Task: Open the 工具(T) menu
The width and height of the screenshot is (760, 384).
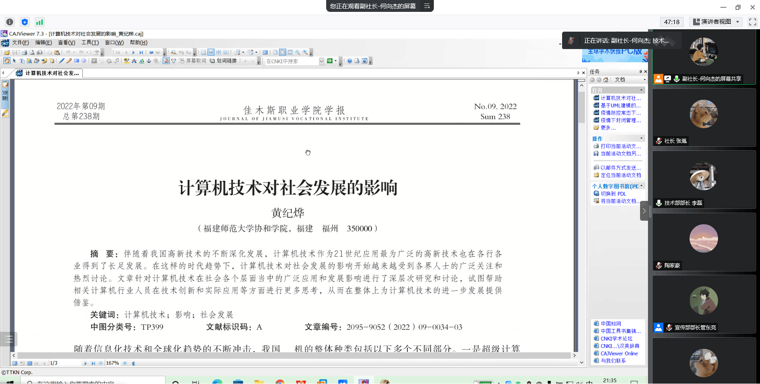Action: (x=90, y=43)
